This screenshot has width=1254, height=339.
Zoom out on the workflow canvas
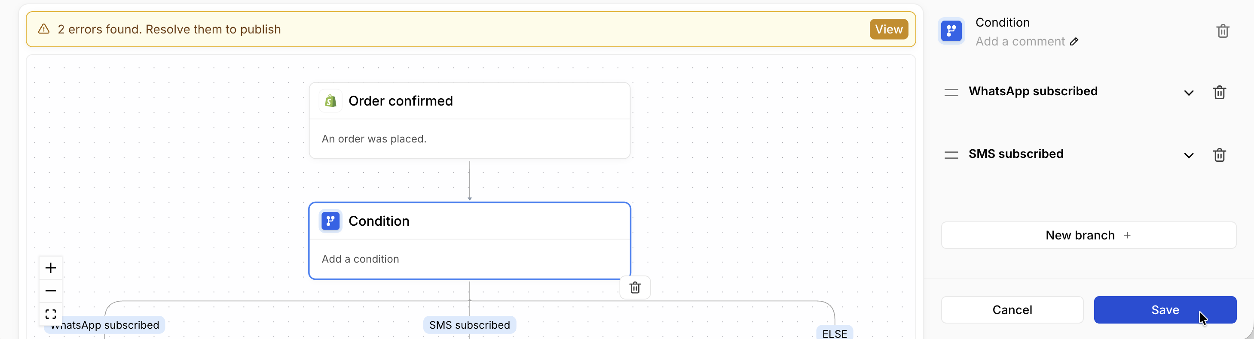(x=51, y=291)
